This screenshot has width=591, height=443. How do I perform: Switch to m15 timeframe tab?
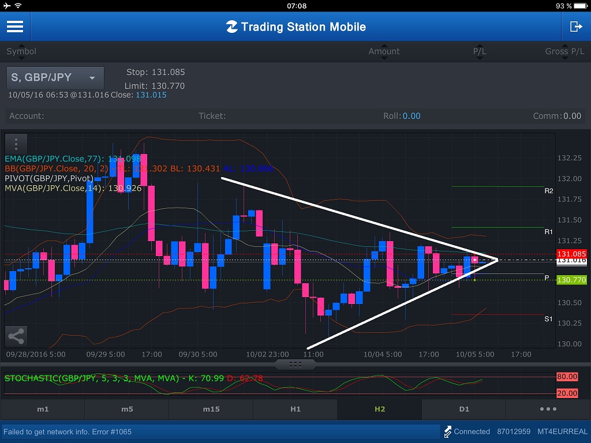[211, 409]
